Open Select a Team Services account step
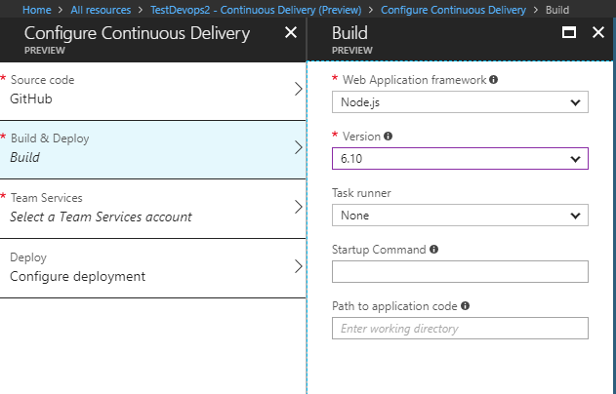 [153, 209]
